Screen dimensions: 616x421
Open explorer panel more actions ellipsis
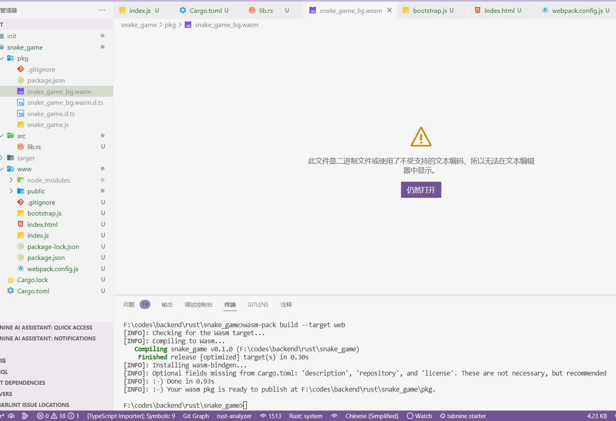[x=101, y=10]
